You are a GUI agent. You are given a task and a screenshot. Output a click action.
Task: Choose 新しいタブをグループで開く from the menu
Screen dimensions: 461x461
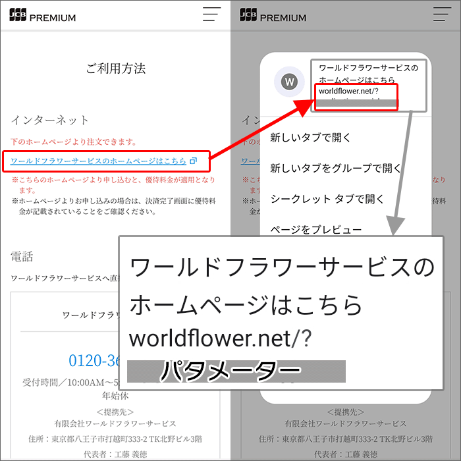[335, 168]
